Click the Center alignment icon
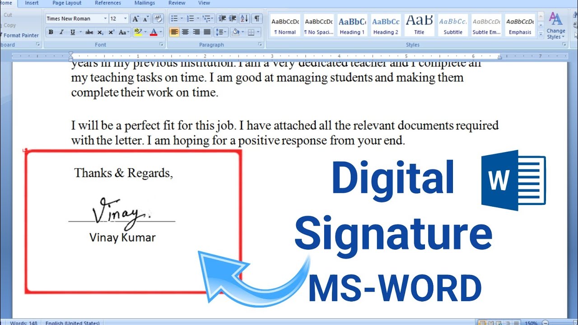The image size is (578, 325). [185, 32]
